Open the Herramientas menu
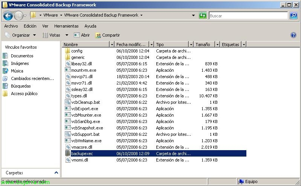The width and height of the screenshot is (301, 186). pyautogui.click(x=66, y=26)
